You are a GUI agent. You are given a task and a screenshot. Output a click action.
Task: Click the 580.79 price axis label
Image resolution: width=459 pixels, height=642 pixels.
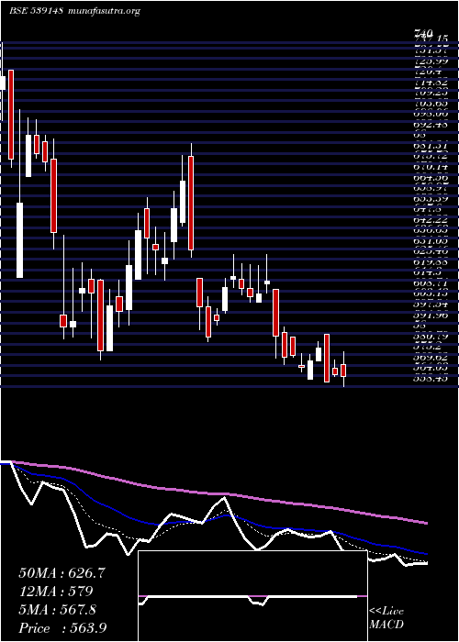(431, 337)
